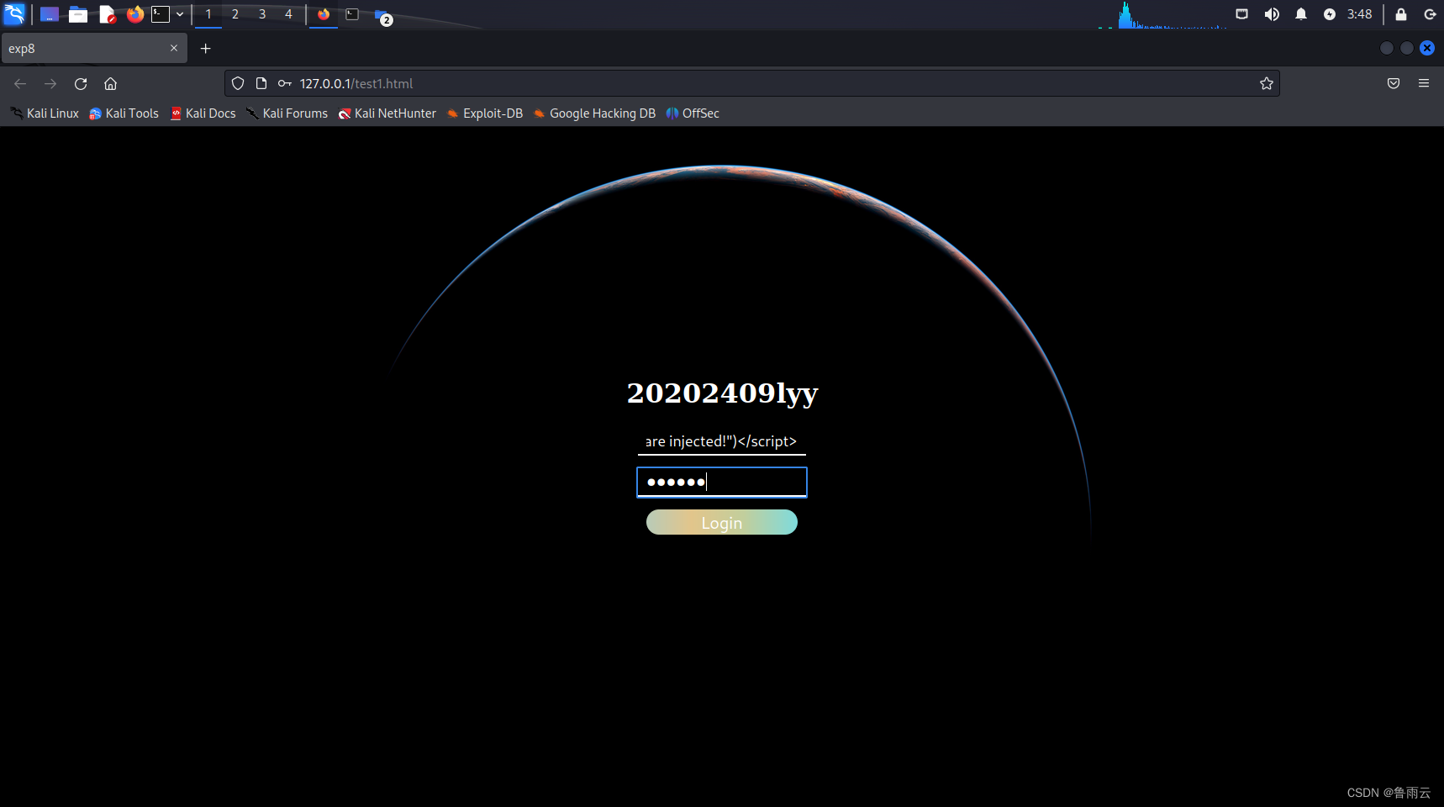Switch to workspace 3
Viewport: 1444px width, 807px height.
(x=262, y=14)
